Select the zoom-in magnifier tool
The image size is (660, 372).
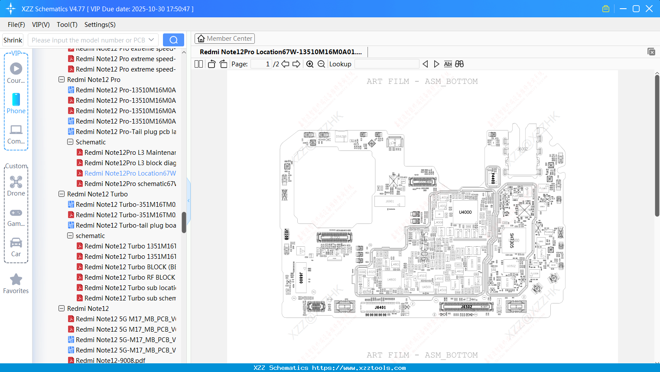click(x=310, y=64)
